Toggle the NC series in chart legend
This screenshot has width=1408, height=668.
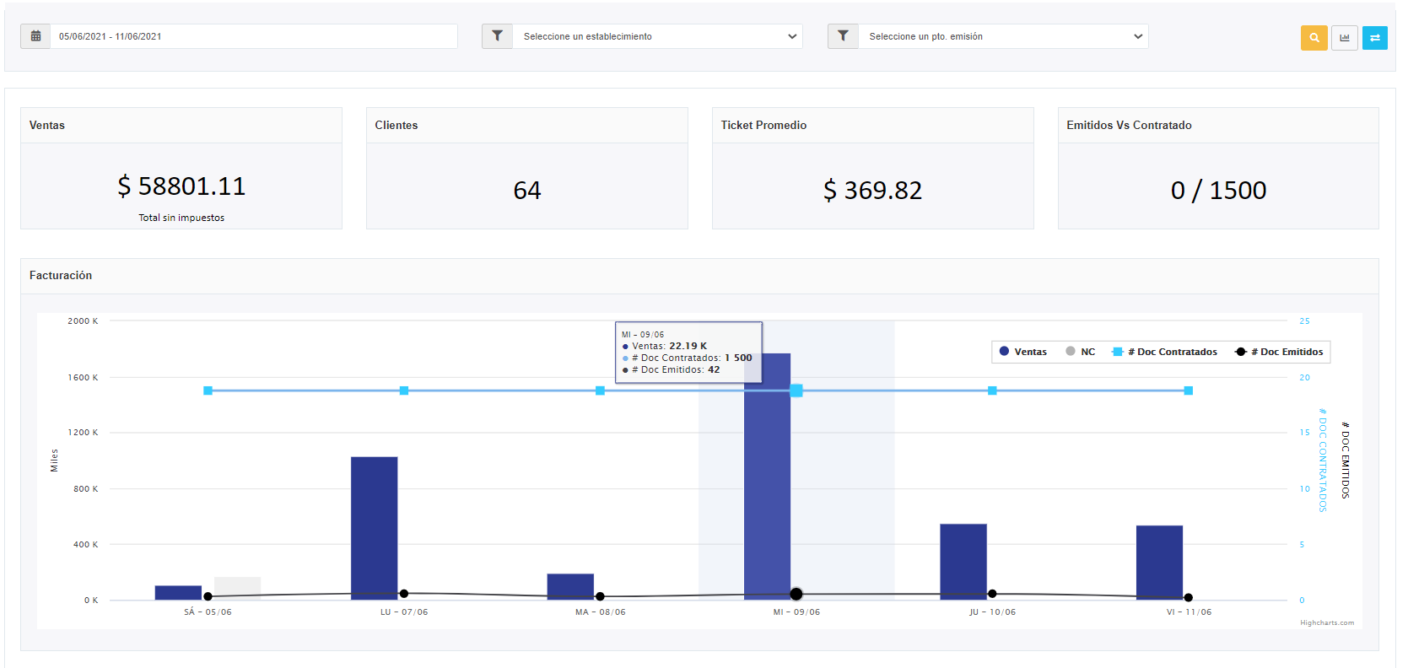tap(1080, 352)
